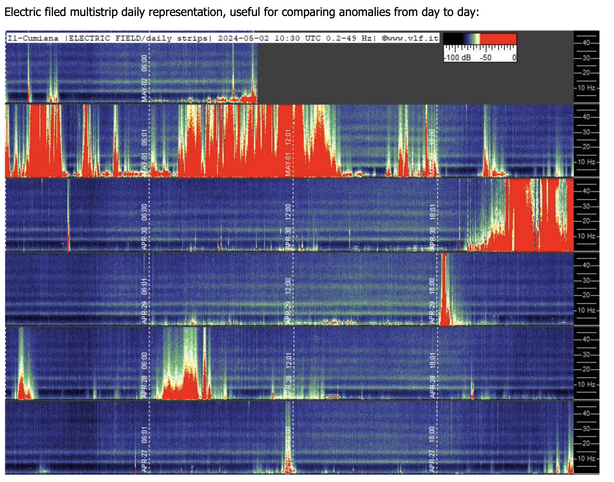Click the heading 'Electric filed multistrip daily representation'
This screenshot has height=482, width=614.
tap(115, 12)
